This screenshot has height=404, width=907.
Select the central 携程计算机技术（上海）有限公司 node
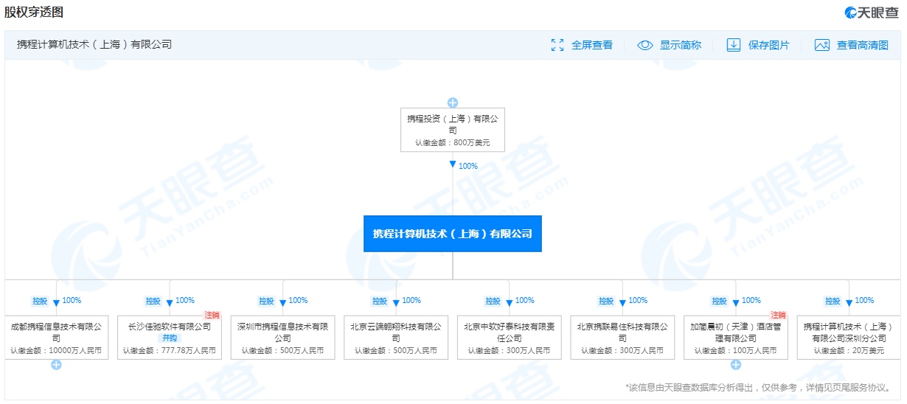click(x=453, y=234)
